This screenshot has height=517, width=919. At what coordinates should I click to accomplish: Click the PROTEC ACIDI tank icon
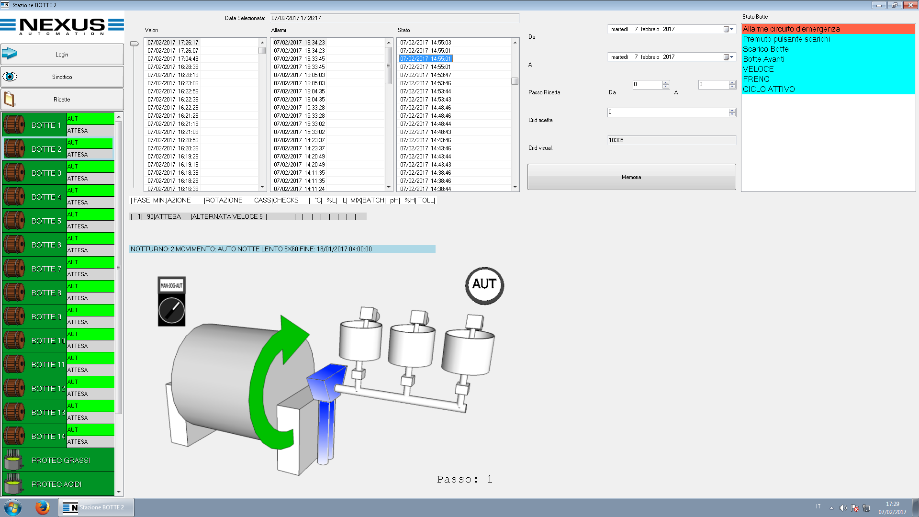point(13,484)
